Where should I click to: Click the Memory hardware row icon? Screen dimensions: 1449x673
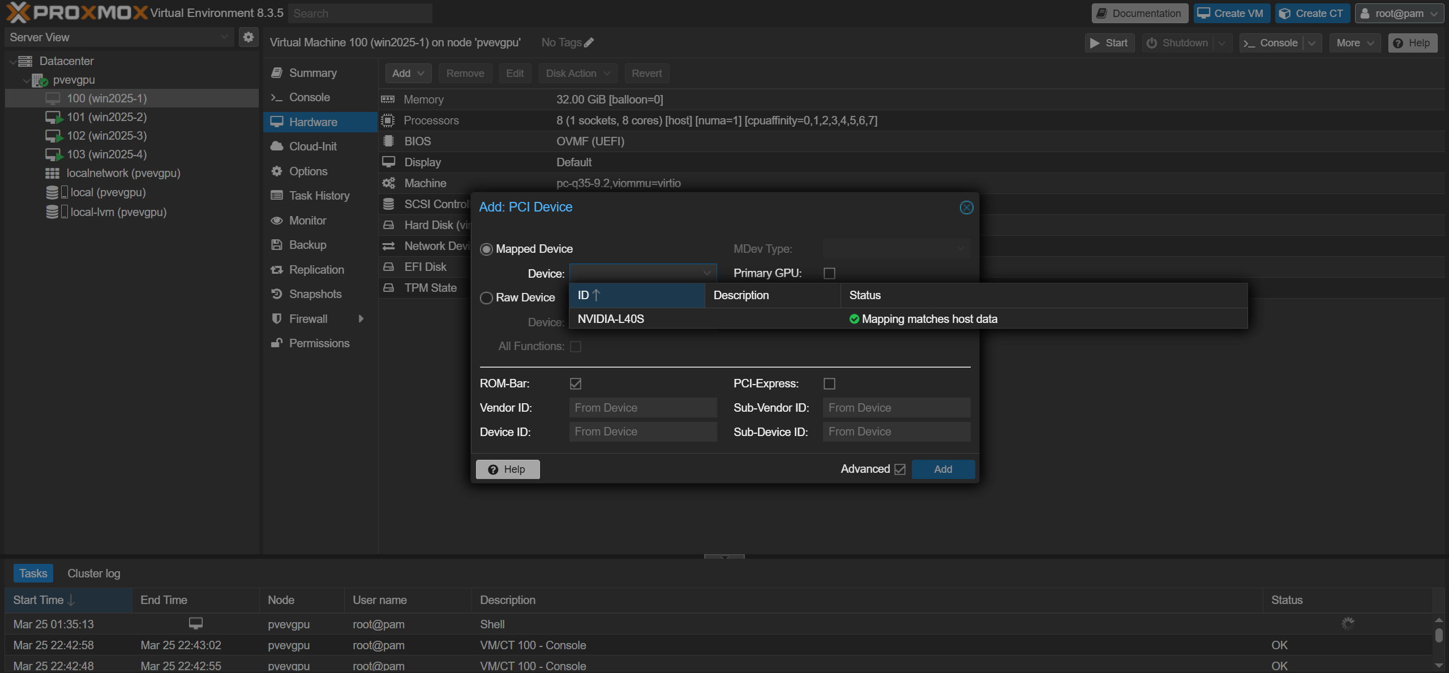(x=388, y=100)
